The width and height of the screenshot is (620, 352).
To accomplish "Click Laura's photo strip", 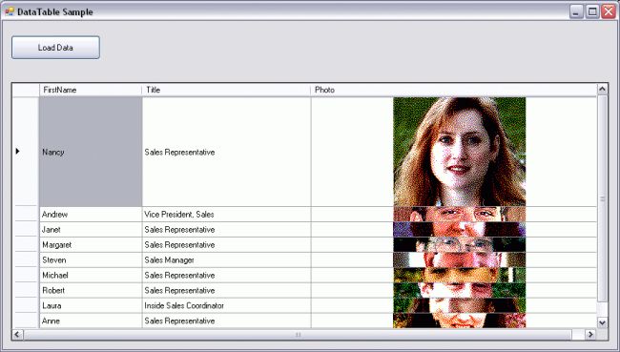I will pos(460,305).
